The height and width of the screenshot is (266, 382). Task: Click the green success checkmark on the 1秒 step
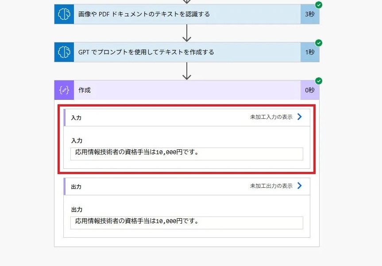tap(319, 43)
